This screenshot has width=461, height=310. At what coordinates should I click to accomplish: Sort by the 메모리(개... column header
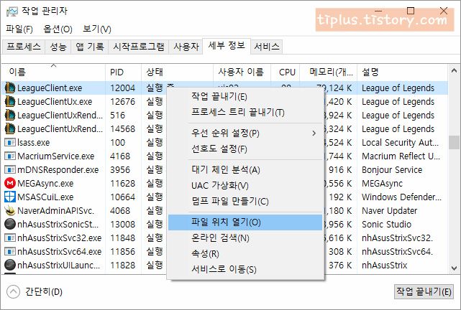(329, 72)
